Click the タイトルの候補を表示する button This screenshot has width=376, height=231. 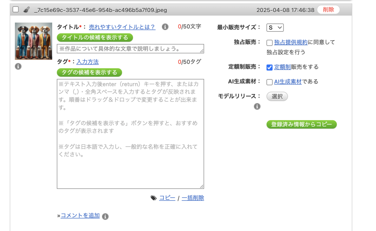click(95, 37)
